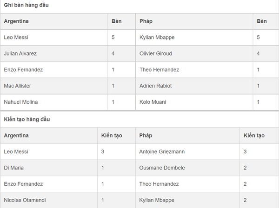Click Kylian Mbappe in the assists table
279x208 pixels.
pos(157,200)
